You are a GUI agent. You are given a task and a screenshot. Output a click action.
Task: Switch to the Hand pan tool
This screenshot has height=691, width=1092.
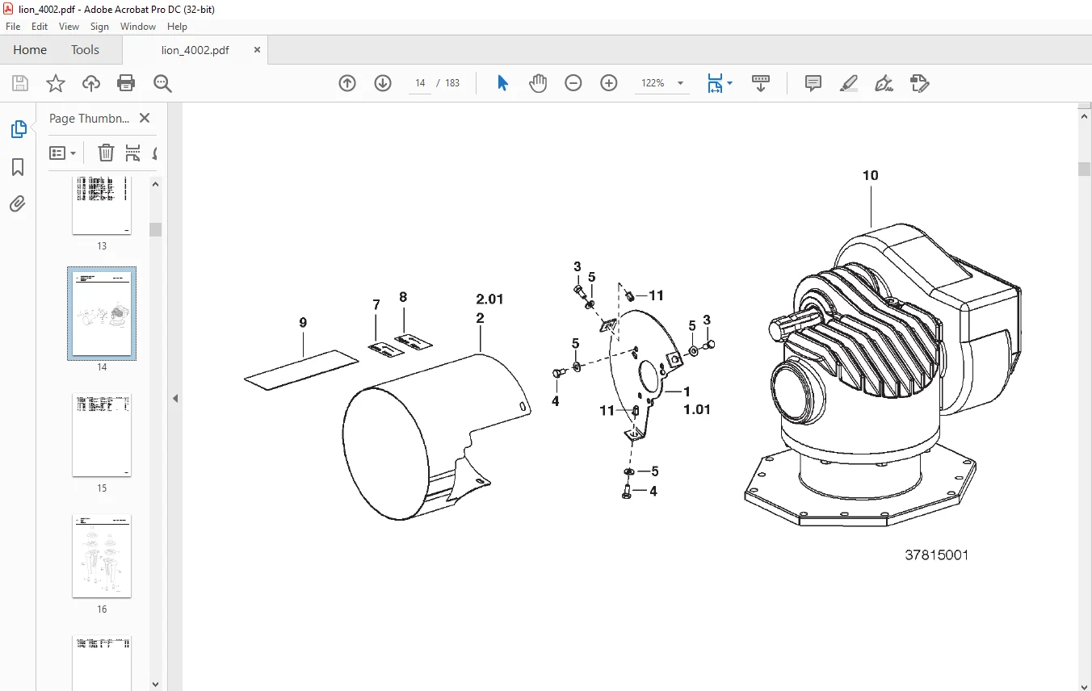[x=538, y=83]
